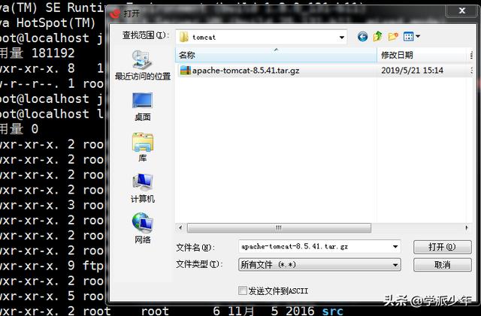
Task: Go back using the blue arrow icon
Action: coord(362,37)
